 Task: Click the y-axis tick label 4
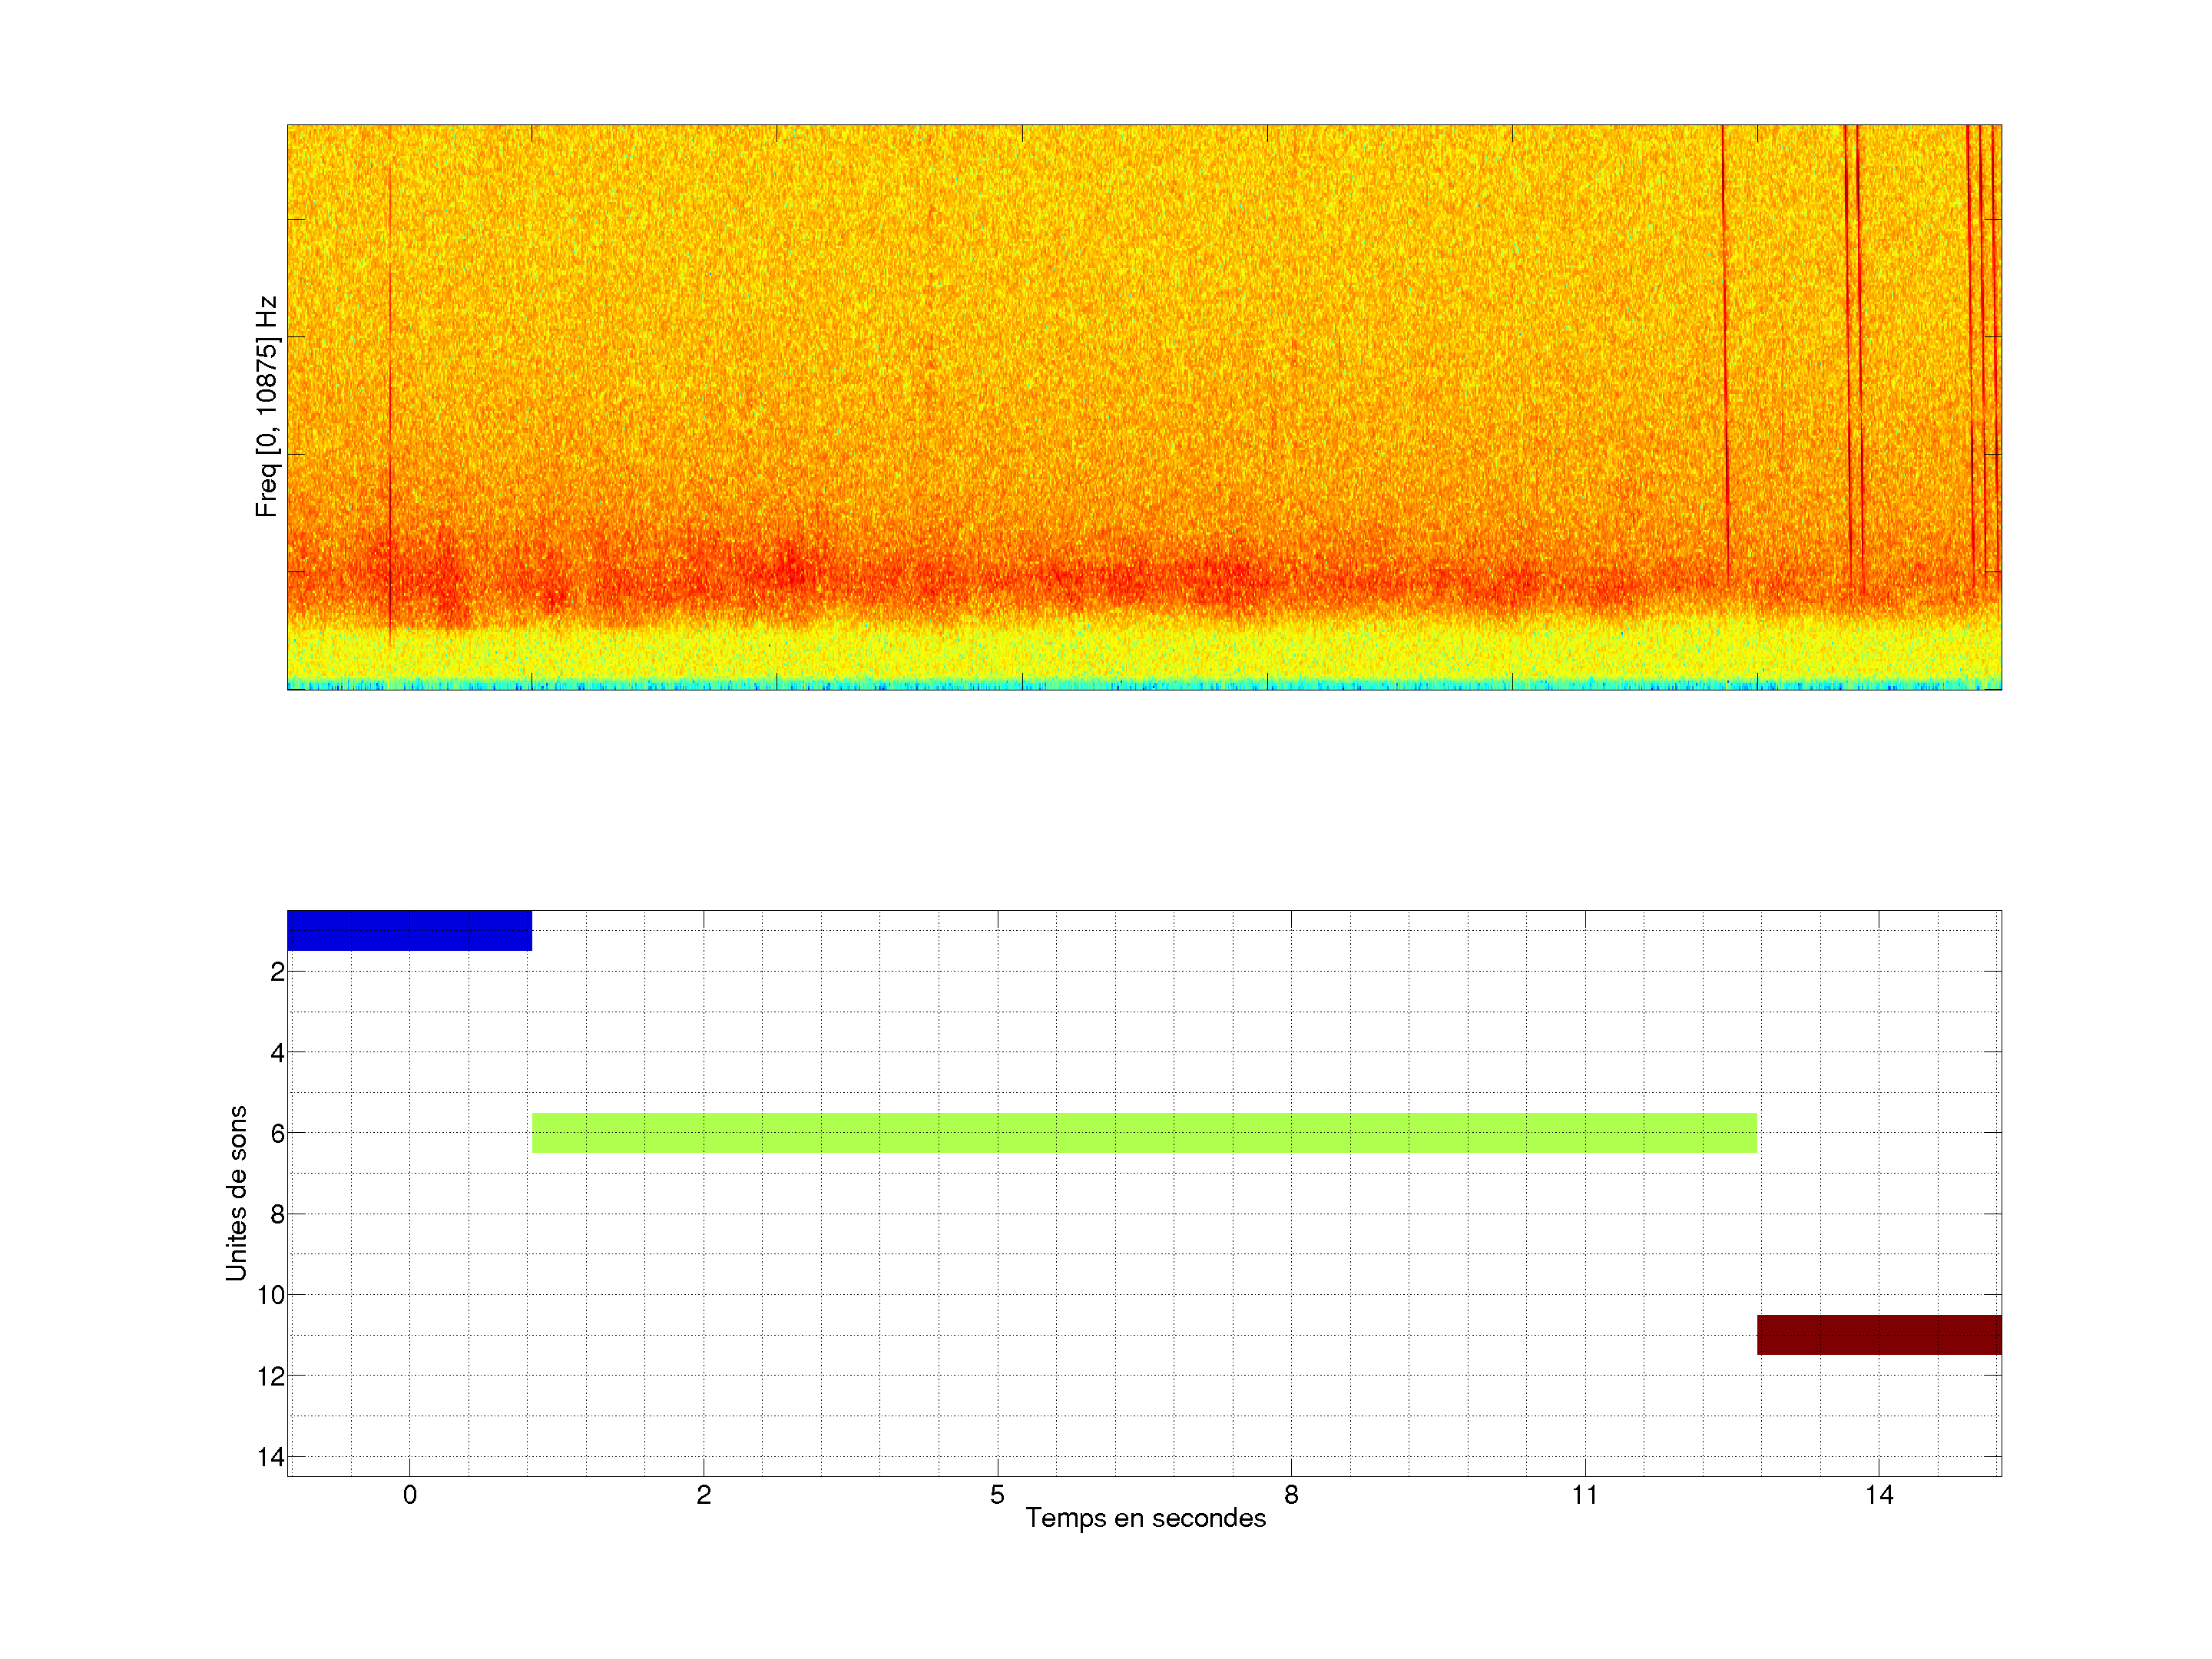coord(277,1053)
